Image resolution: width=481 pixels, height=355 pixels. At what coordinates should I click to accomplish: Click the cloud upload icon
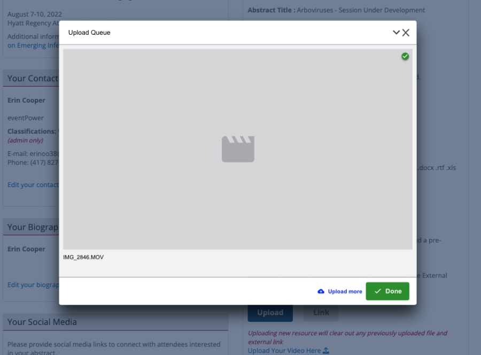tap(321, 291)
